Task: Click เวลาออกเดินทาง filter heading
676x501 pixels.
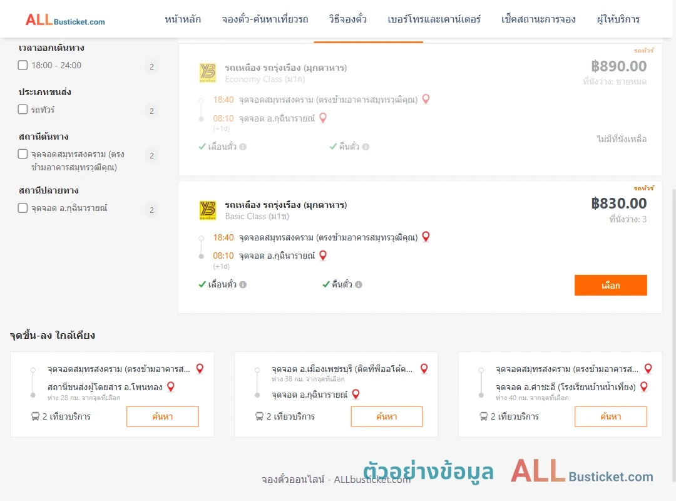Action: (51, 48)
